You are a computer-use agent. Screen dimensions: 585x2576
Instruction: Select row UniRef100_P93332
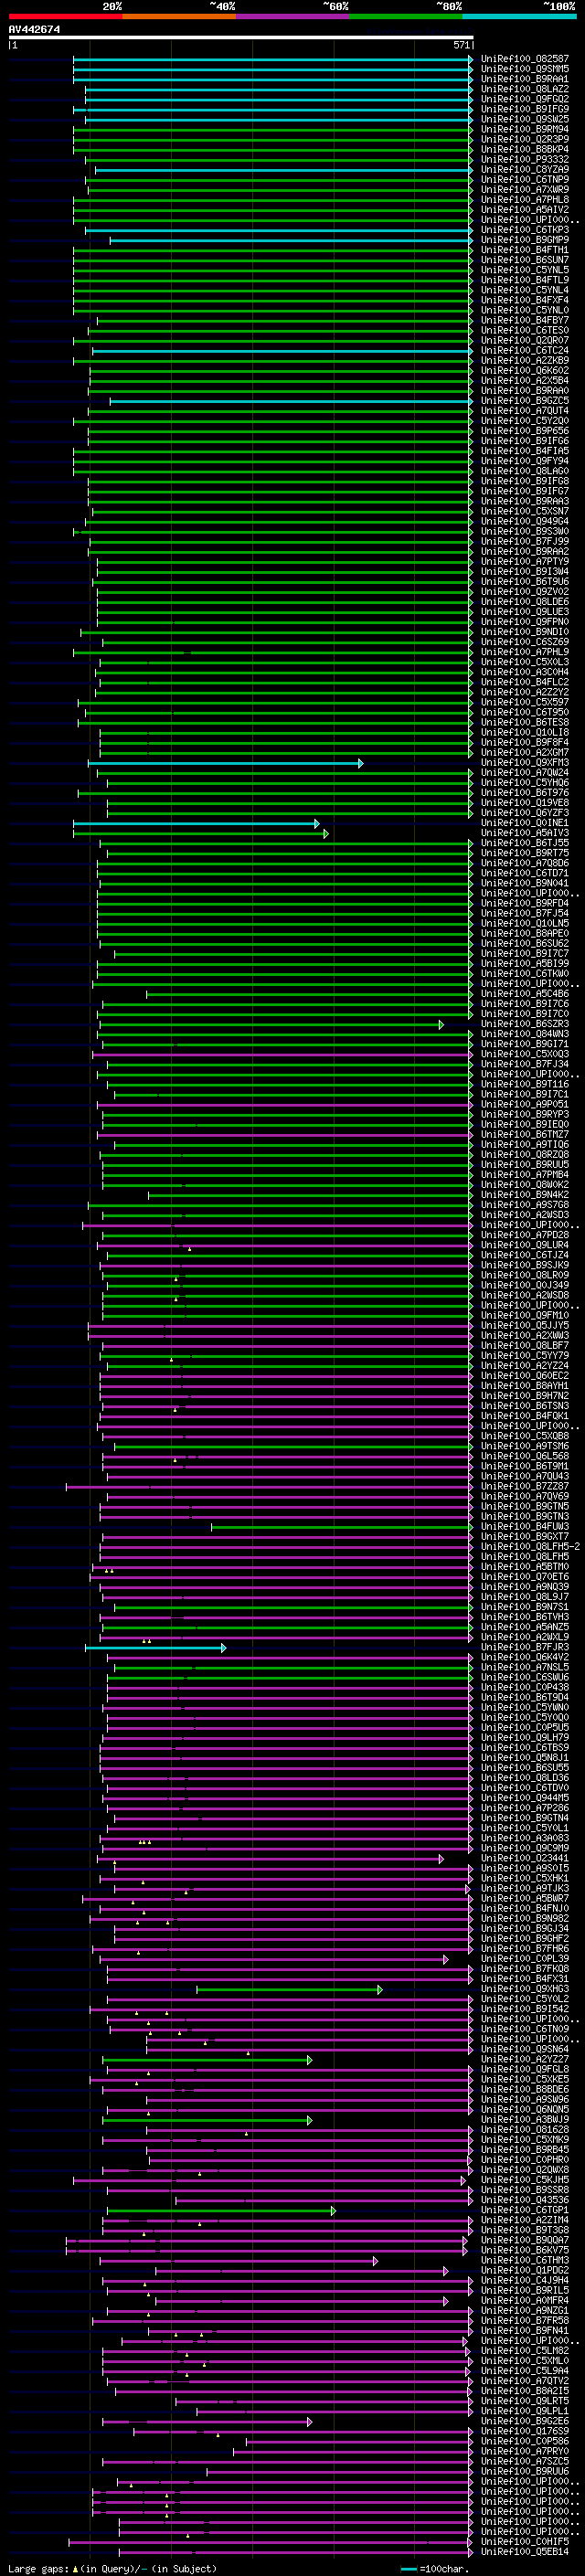coord(525,159)
